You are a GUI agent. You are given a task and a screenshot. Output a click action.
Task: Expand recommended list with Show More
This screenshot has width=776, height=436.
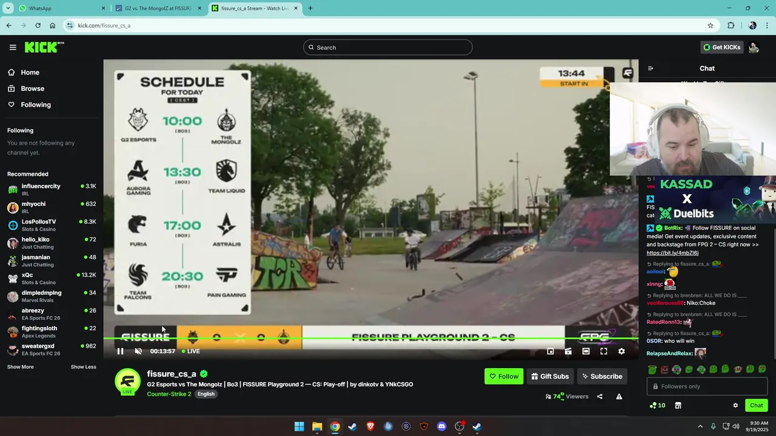(x=20, y=367)
